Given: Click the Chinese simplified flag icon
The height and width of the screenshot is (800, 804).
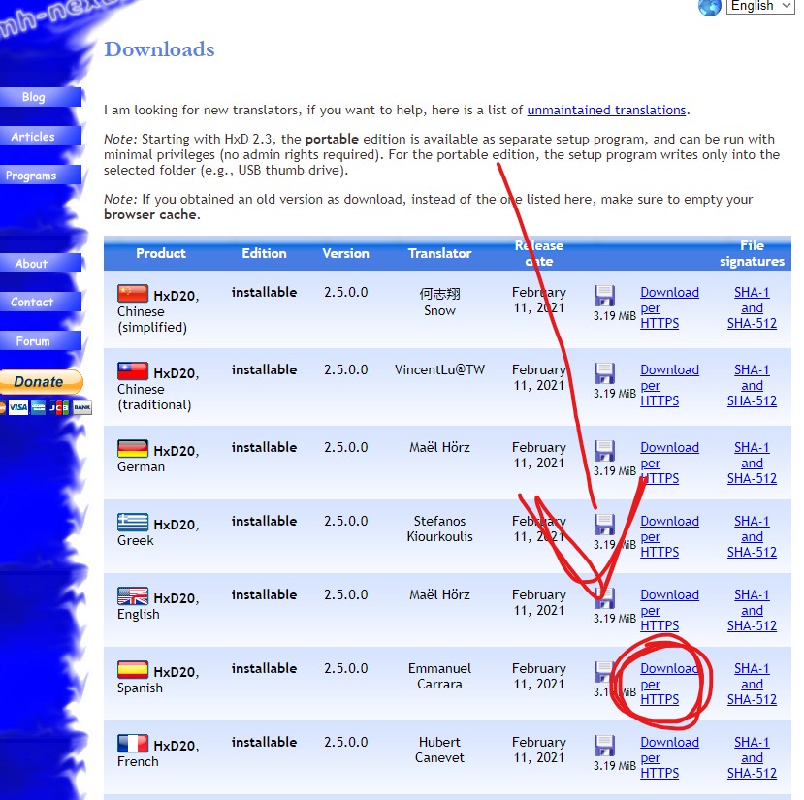Looking at the screenshot, I should point(133,294).
